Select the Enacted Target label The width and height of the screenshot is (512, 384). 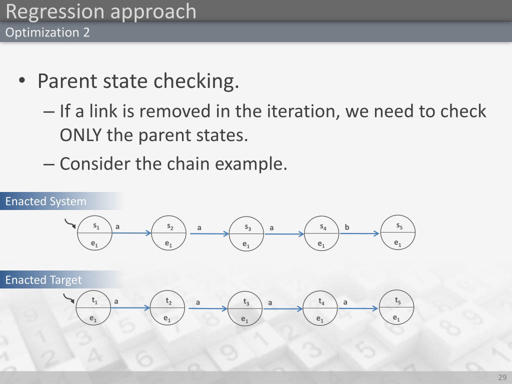pyautogui.click(x=43, y=280)
